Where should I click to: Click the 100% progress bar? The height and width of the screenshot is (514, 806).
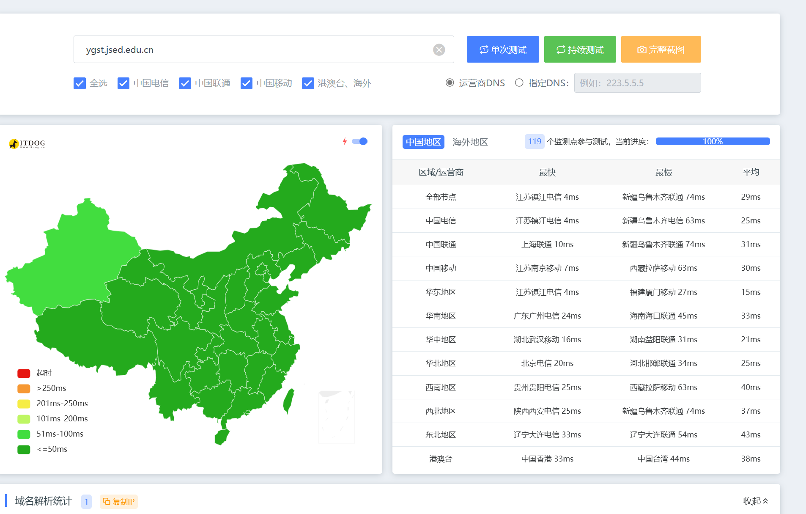(x=713, y=141)
